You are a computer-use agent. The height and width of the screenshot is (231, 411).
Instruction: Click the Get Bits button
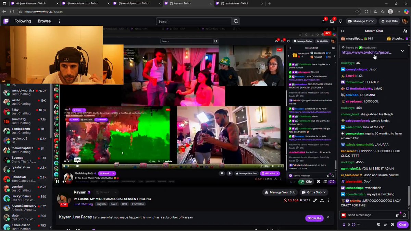[389, 21]
